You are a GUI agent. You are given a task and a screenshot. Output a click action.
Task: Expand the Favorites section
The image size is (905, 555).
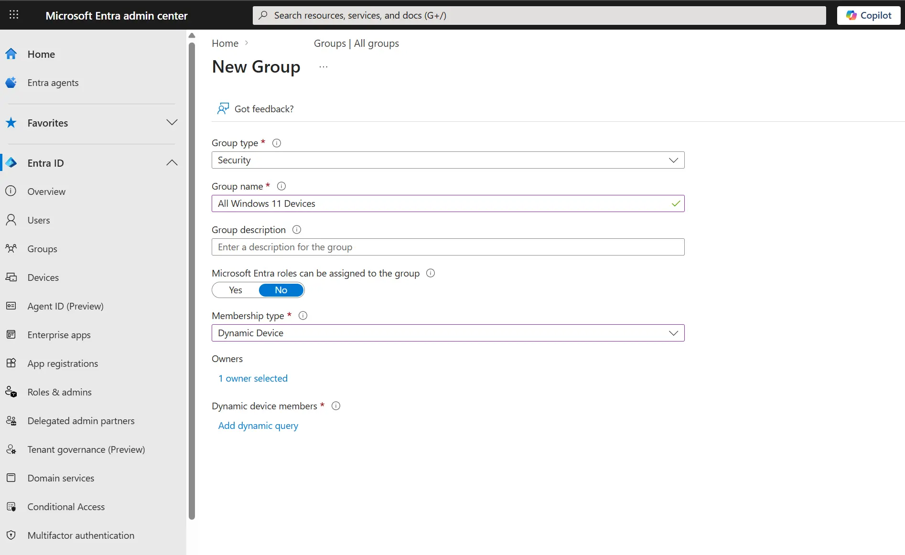(172, 122)
